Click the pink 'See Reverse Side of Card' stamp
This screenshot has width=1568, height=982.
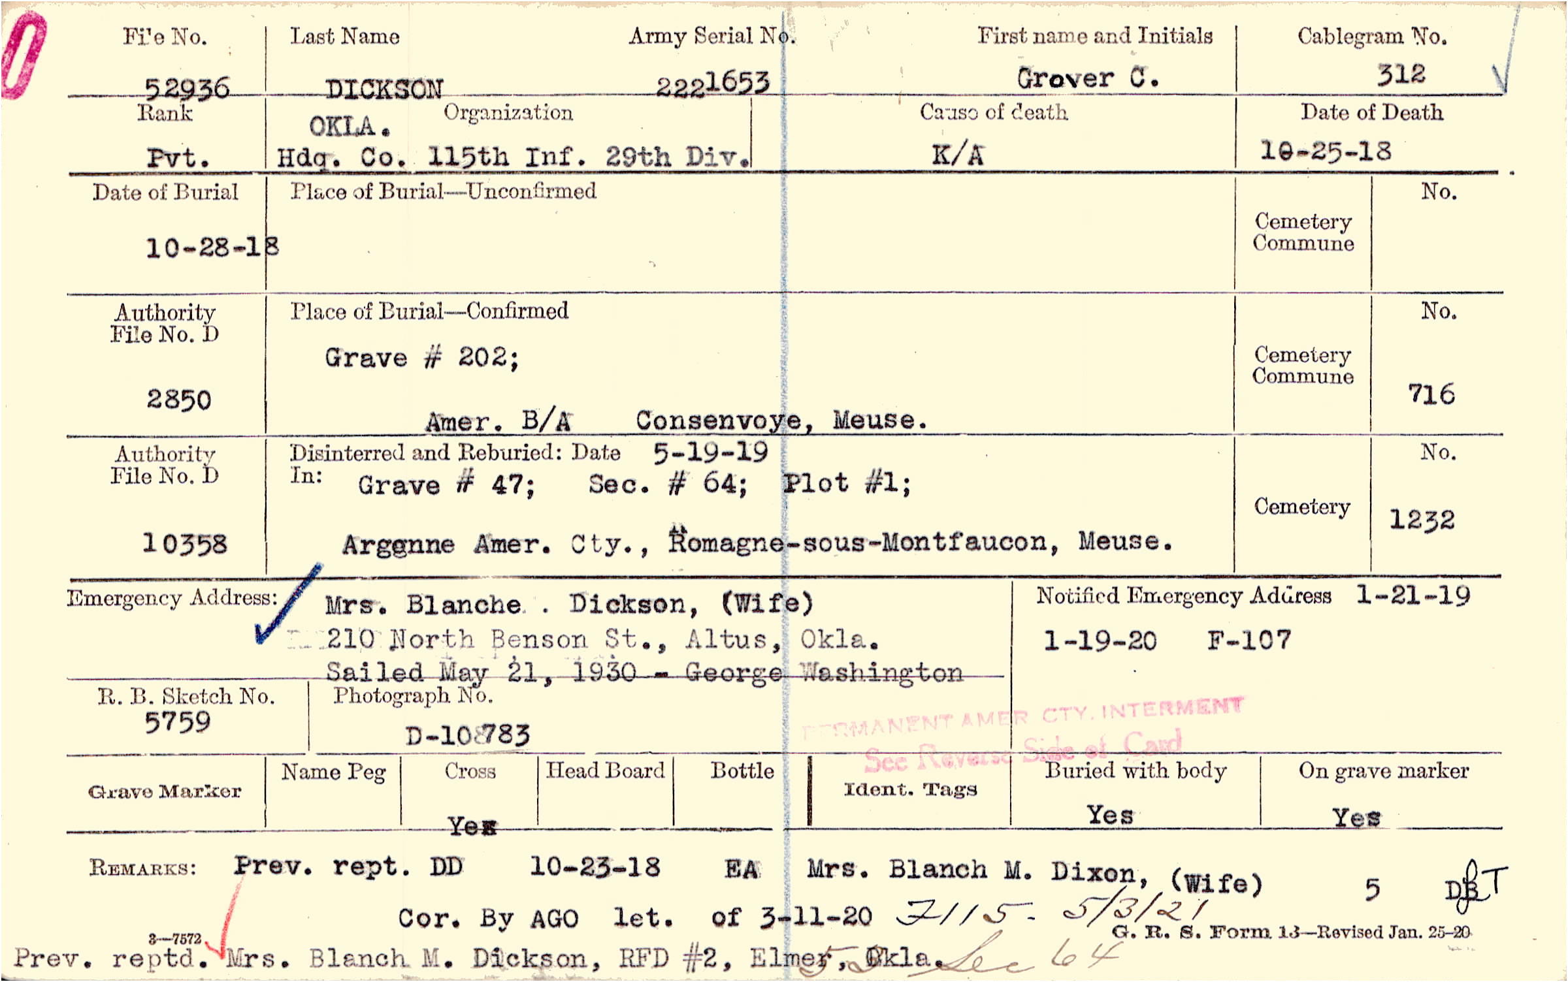point(1022,752)
